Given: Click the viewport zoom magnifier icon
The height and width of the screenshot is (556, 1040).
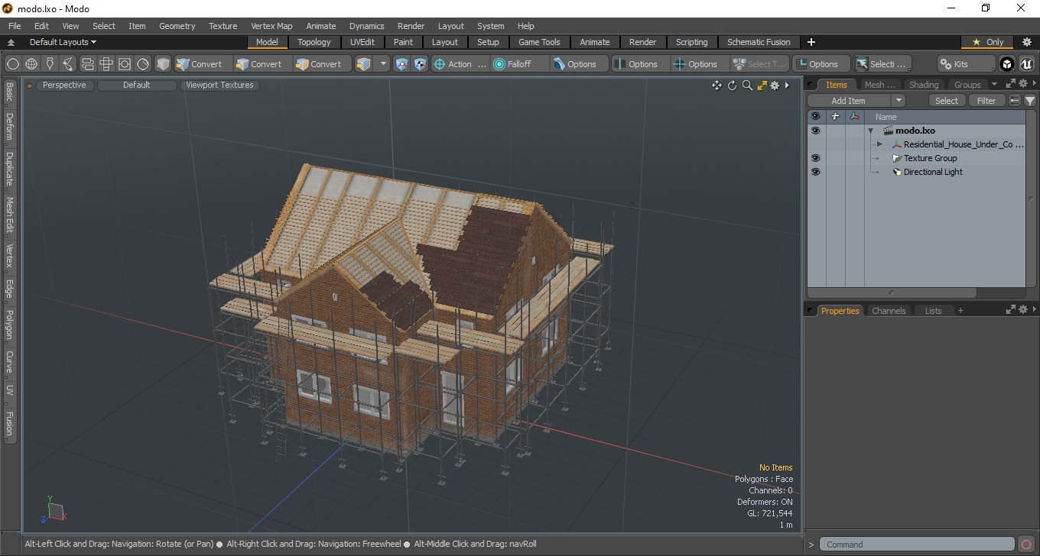Looking at the screenshot, I should click(747, 86).
